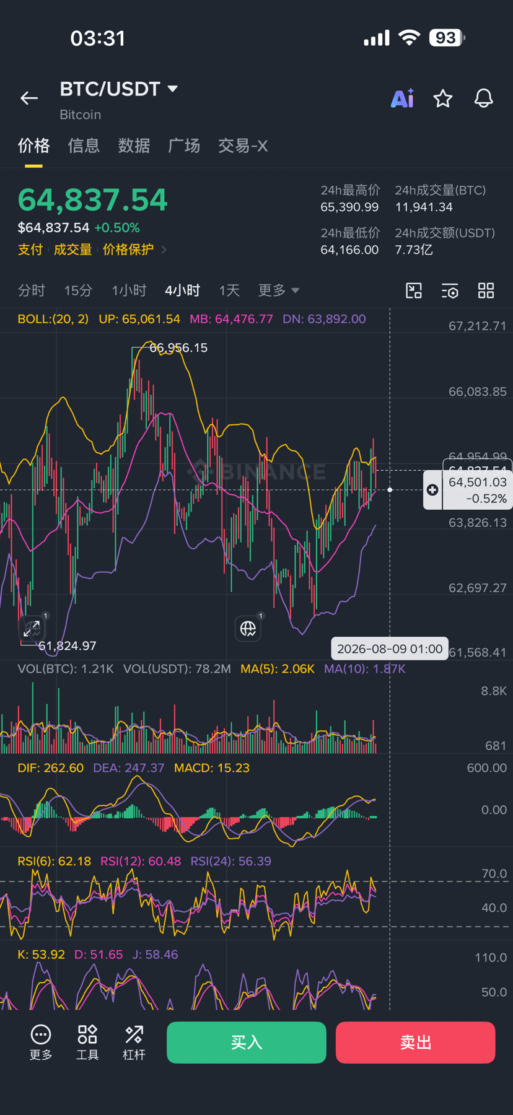This screenshot has width=513, height=1115.
Task: Tap the 24h最高价 65,390.99 value
Action: (349, 207)
